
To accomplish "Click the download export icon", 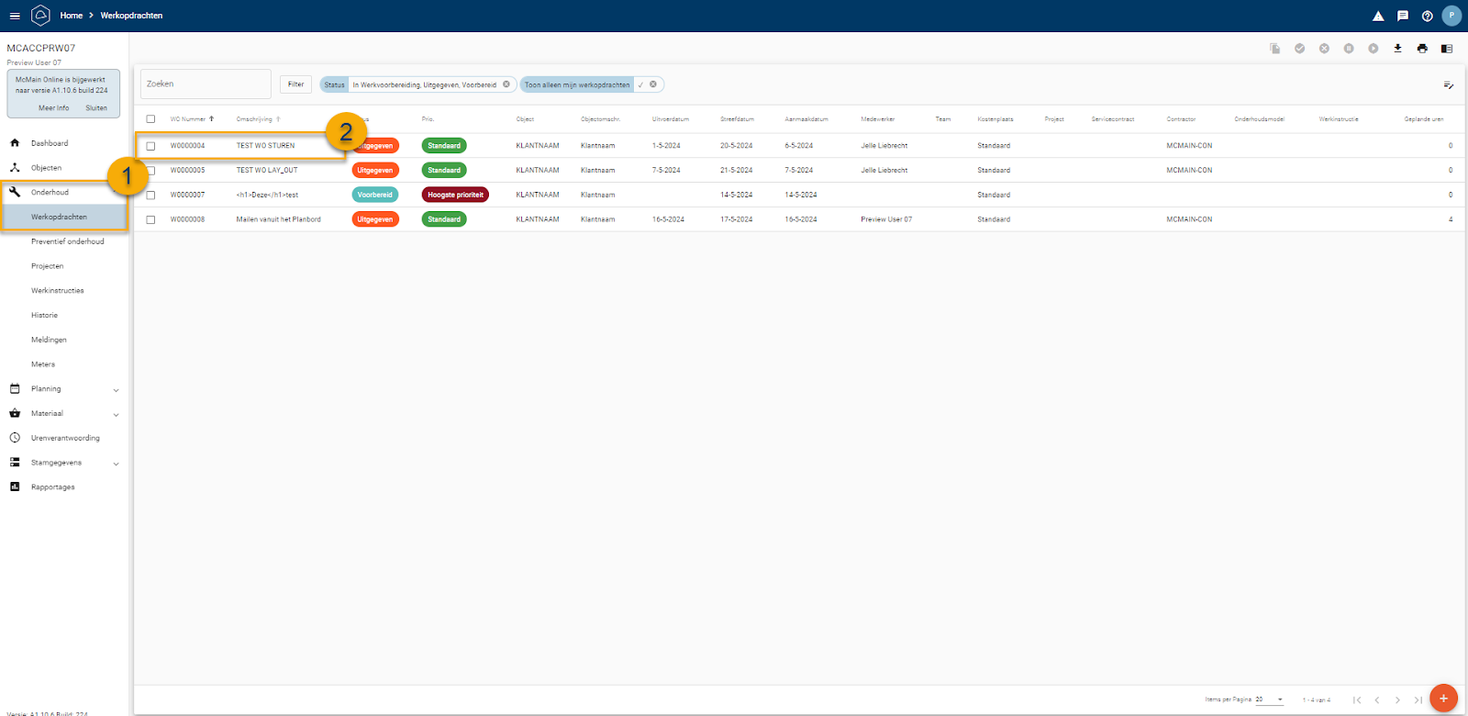I will [1397, 49].
